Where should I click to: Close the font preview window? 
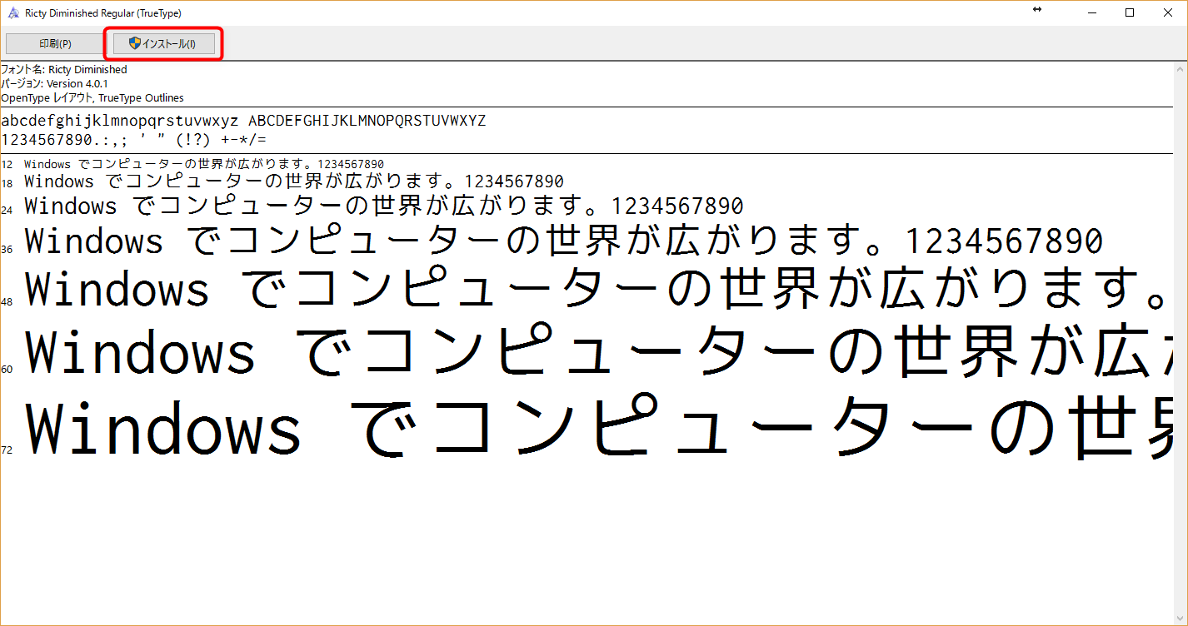pyautogui.click(x=1168, y=12)
